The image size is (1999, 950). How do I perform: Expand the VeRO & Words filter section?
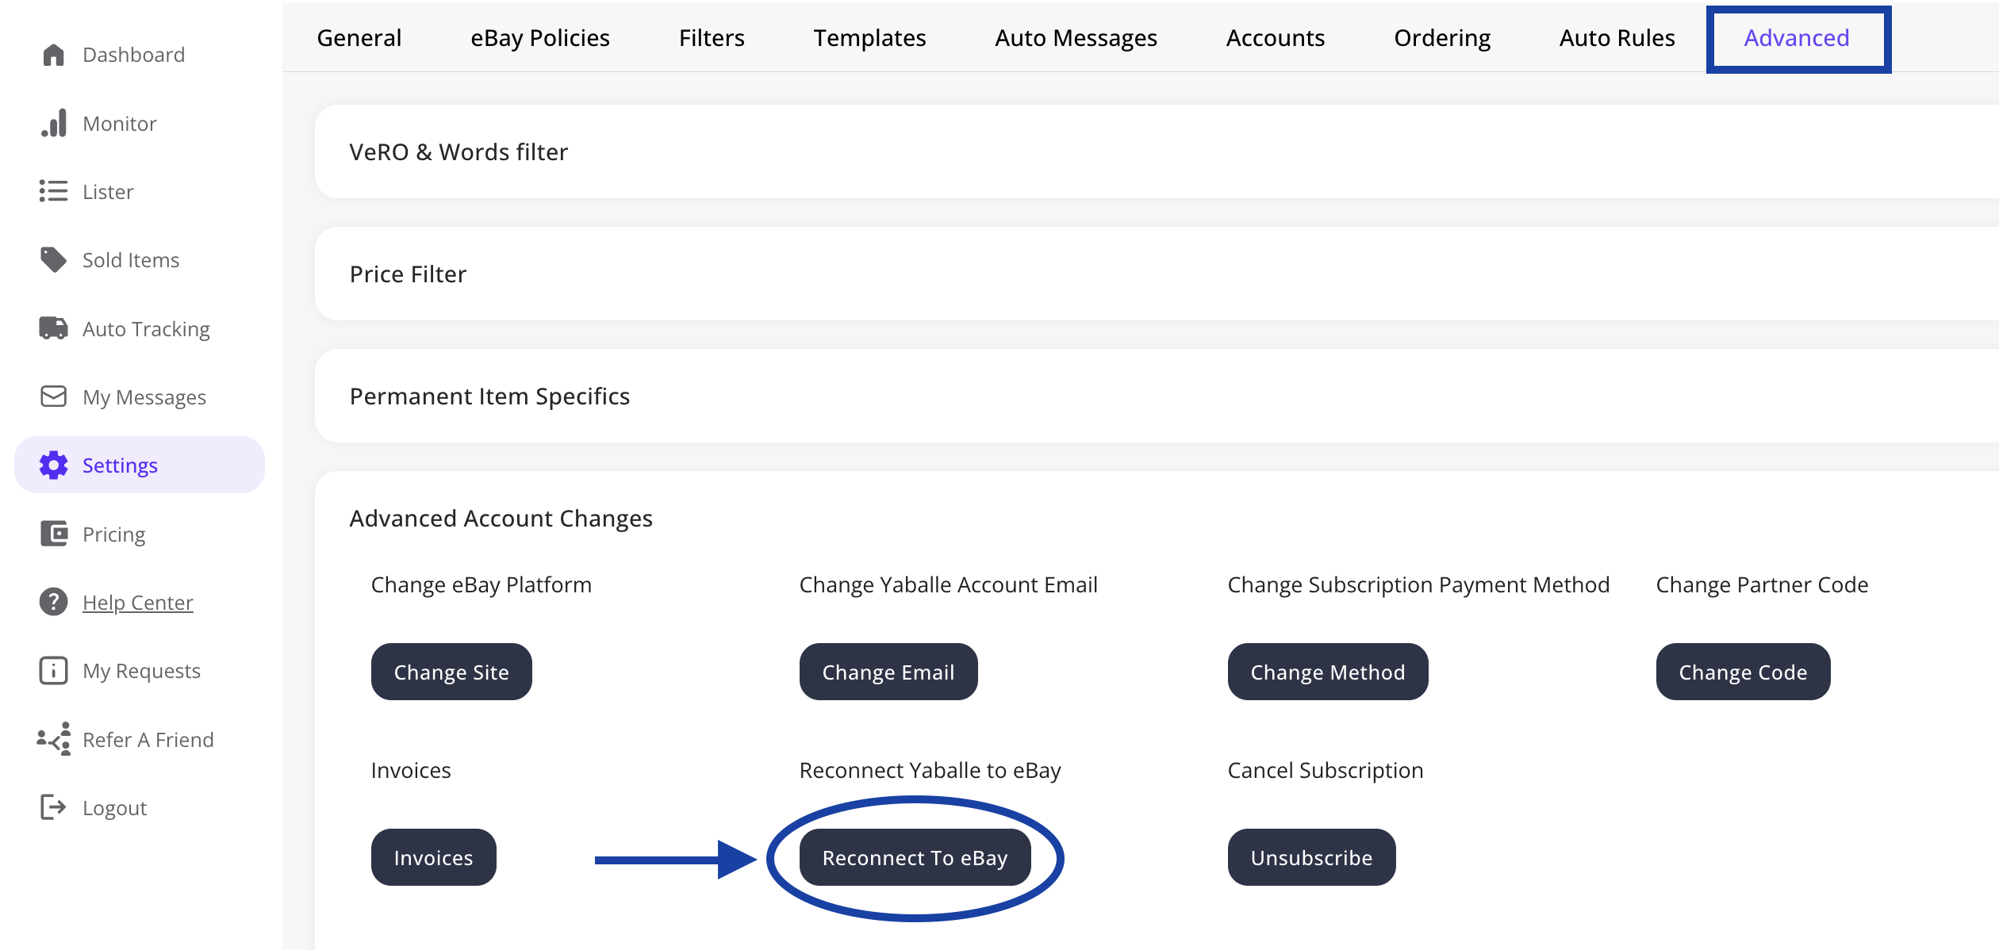tap(459, 151)
